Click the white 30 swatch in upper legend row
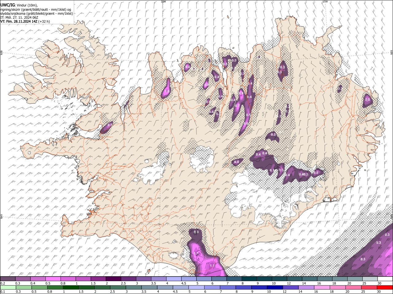393x294 pixels. pos(385,279)
